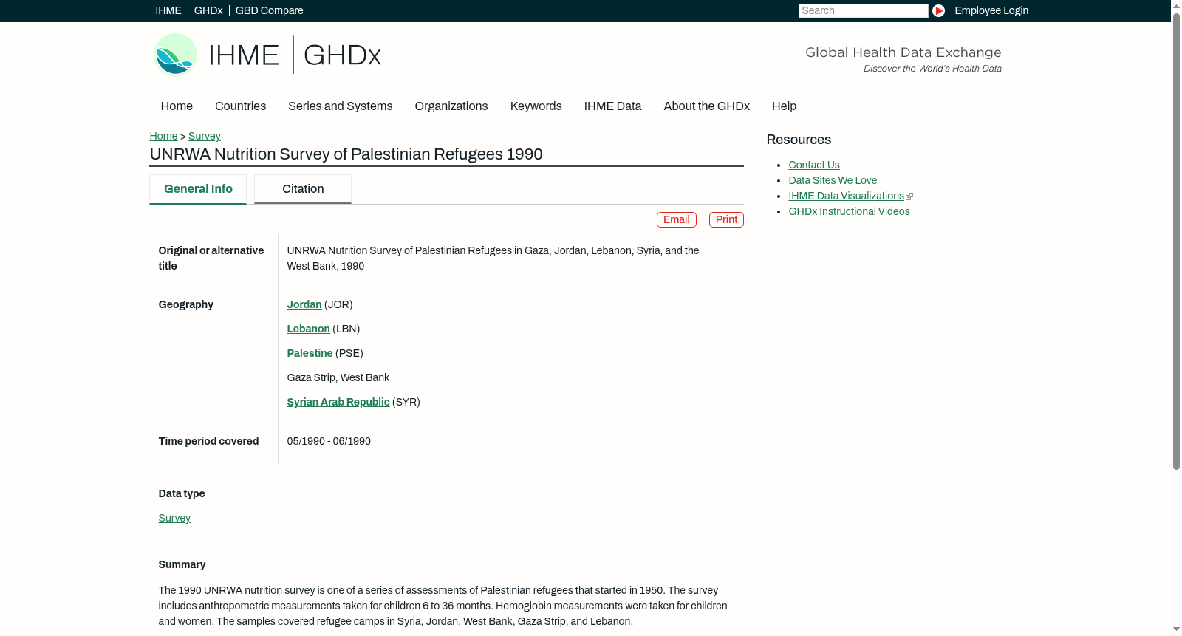Click the page vertical scrollbar thumb
The width and height of the screenshot is (1182, 636).
[1176, 240]
